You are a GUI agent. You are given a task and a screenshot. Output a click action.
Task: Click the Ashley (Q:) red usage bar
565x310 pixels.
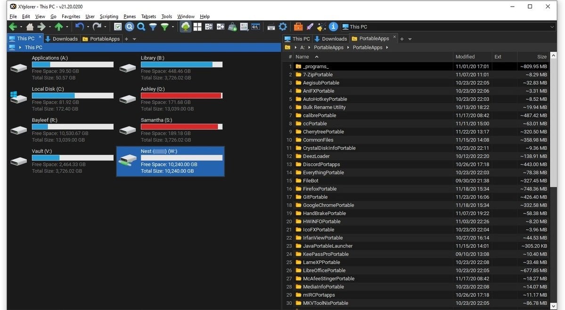click(181, 95)
